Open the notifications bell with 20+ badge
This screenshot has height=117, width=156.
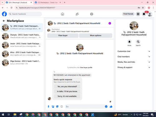point(144,14)
